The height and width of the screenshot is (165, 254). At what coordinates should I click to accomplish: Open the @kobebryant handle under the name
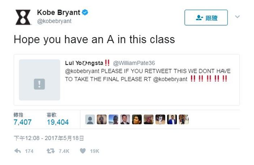(54, 21)
